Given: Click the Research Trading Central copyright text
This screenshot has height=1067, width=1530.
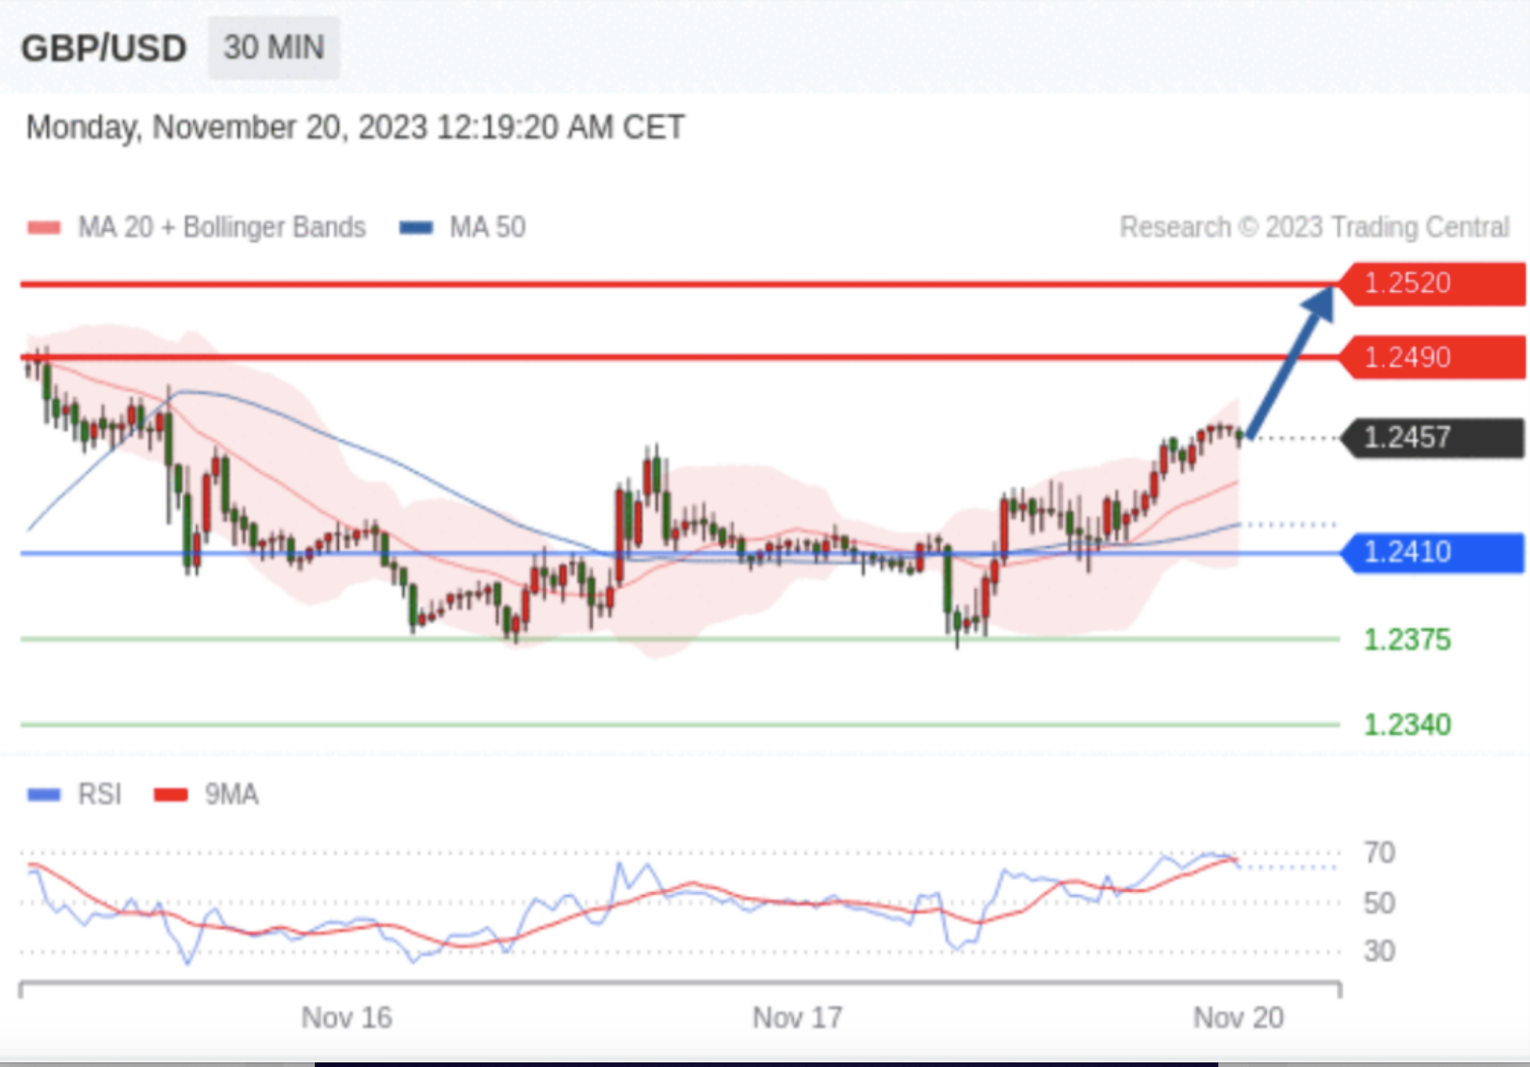Looking at the screenshot, I should coord(1314,227).
